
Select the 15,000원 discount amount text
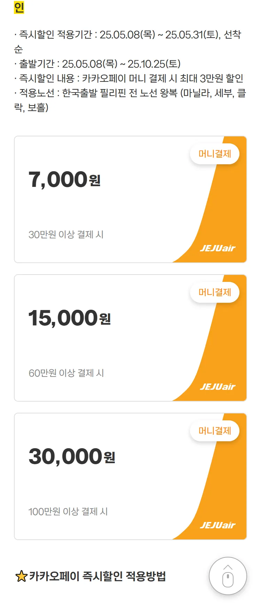coord(70,318)
